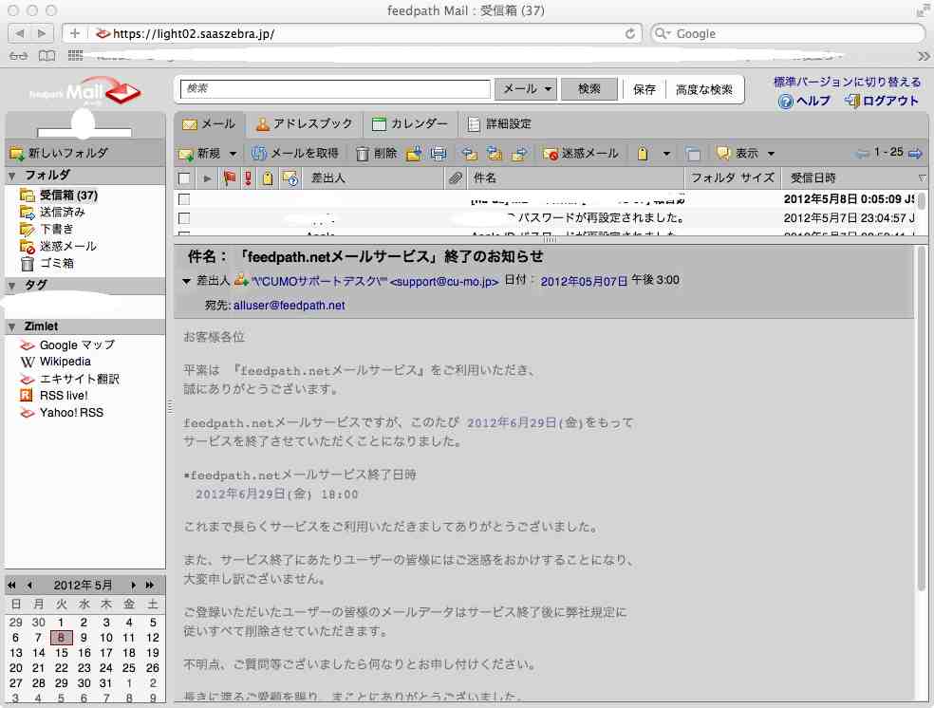Click the 検索 search input field
The image size is (934, 708).
pyautogui.click(x=337, y=89)
